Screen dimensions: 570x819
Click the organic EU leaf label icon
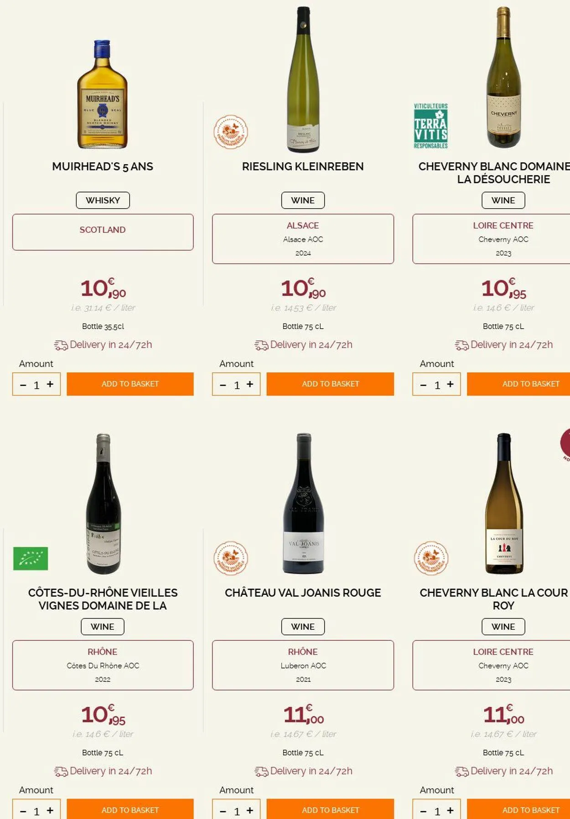31,558
